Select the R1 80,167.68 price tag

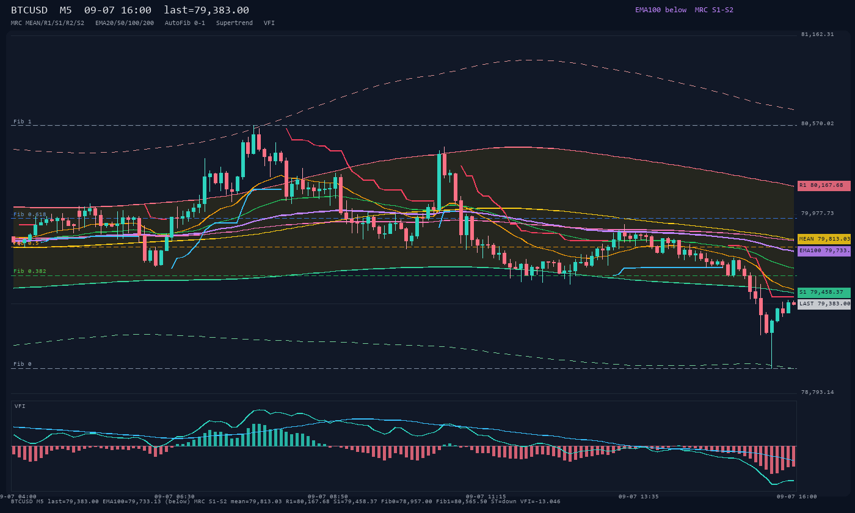(x=824, y=186)
